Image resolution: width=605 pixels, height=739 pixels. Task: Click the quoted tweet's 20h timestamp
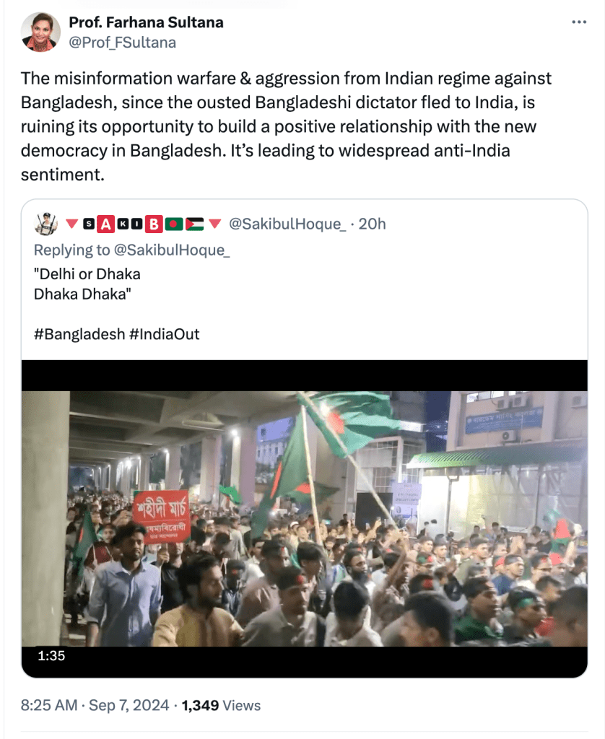tap(372, 224)
